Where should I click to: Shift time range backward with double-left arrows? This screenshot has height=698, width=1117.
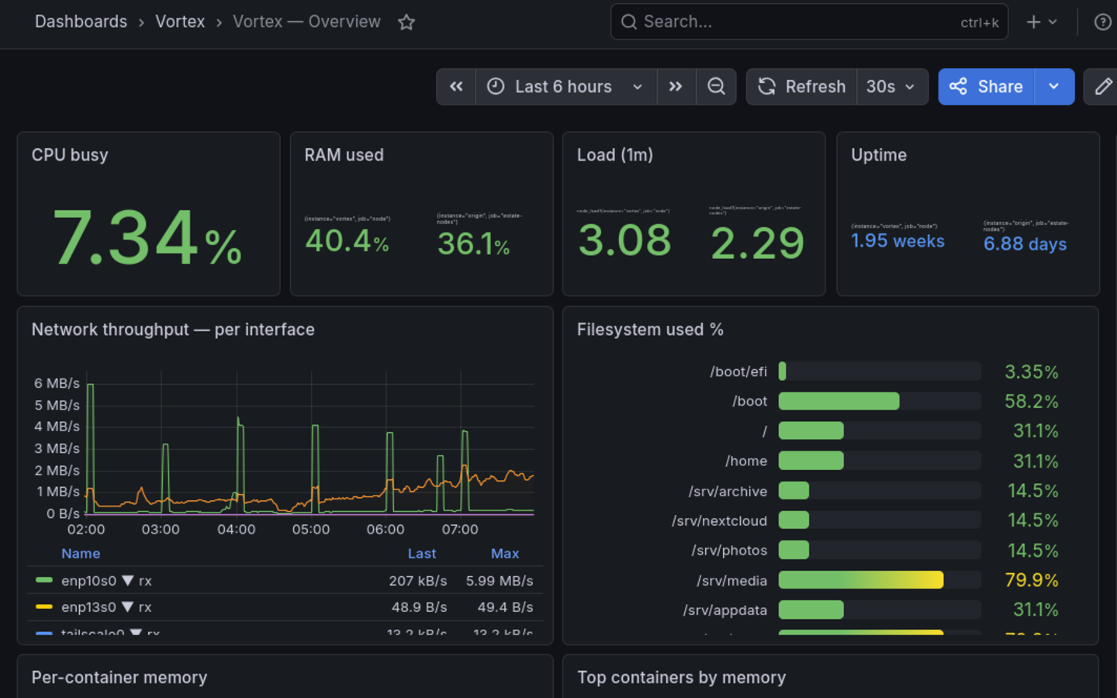tap(456, 87)
